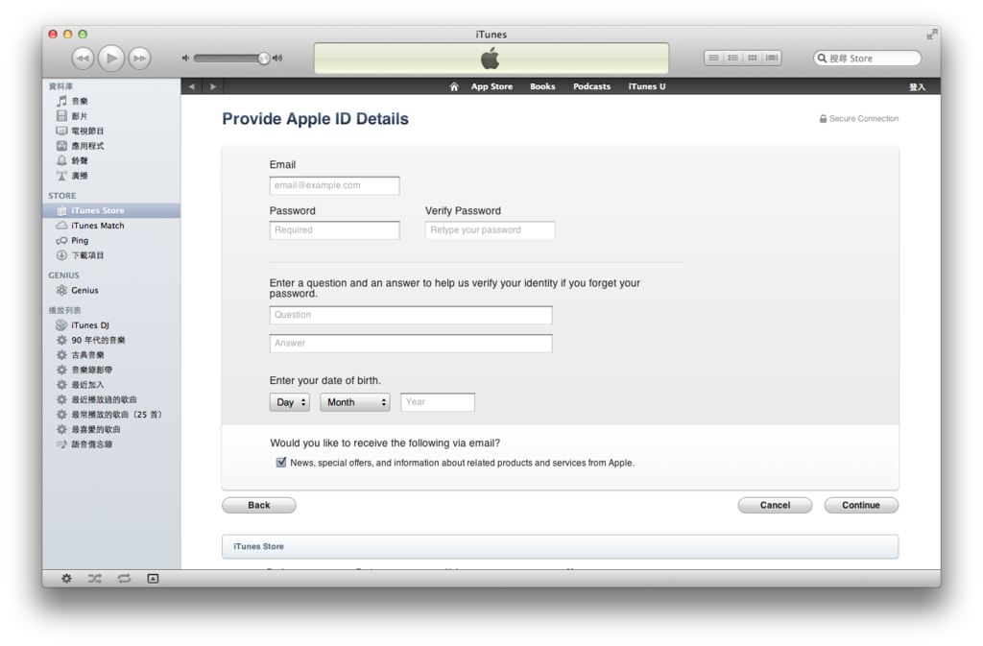This screenshot has width=983, height=646.
Task: Navigate back in the store history
Action: point(192,86)
